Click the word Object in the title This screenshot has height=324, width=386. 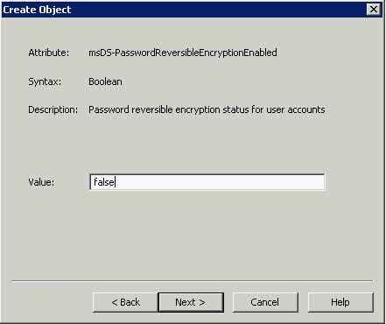pos(55,11)
